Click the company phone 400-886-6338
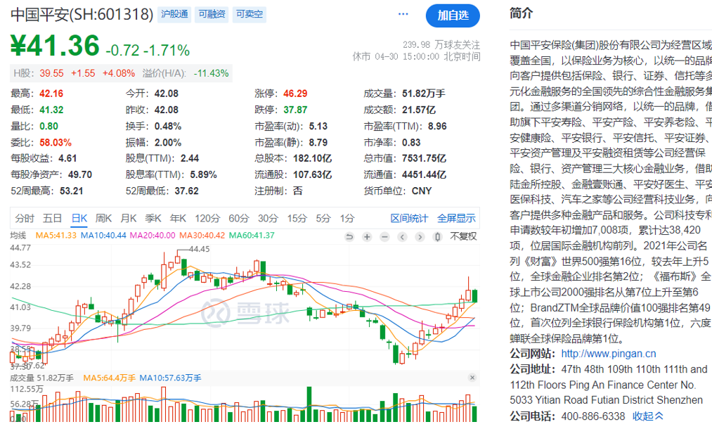712x429 pixels. tap(593, 416)
